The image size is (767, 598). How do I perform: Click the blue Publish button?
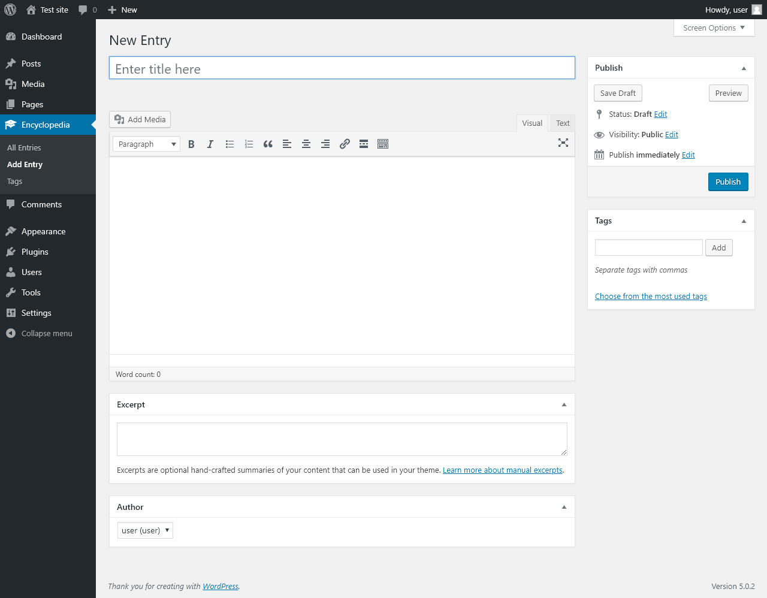728,182
